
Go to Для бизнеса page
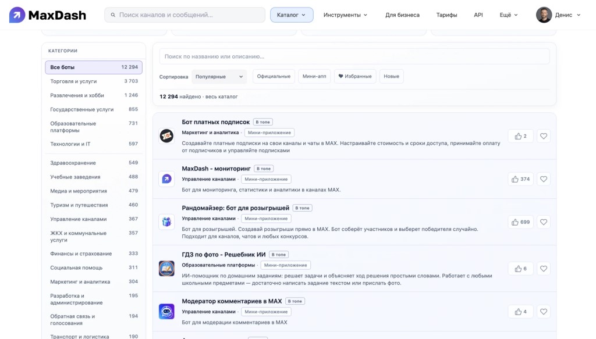pyautogui.click(x=403, y=15)
